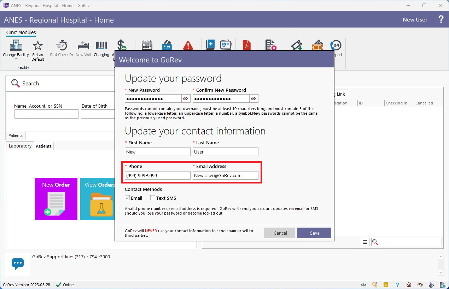
Task: Click the dollar sign with plus icon
Action: click(121, 45)
